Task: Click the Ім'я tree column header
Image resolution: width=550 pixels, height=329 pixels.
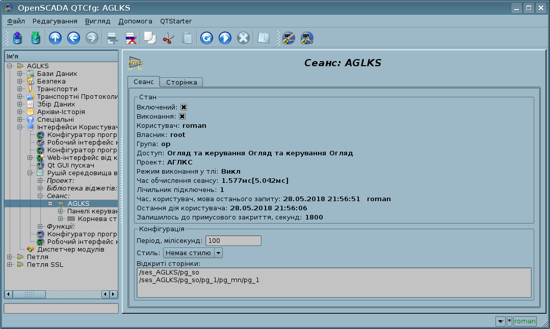Action: tap(61, 57)
